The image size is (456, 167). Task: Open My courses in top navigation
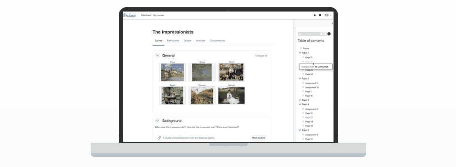(x=159, y=15)
